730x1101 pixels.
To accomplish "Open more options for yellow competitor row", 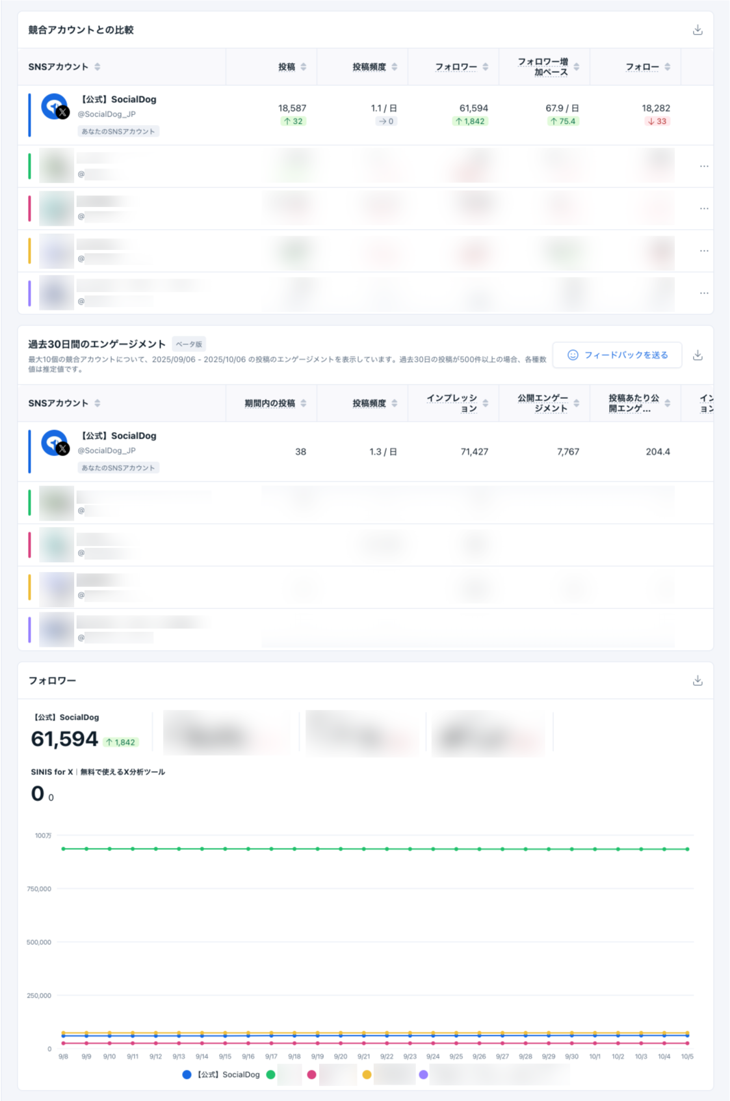I will pyautogui.click(x=704, y=251).
